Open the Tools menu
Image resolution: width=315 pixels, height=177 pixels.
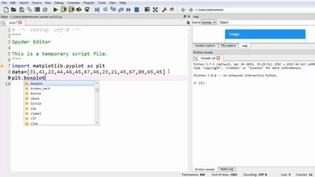[102, 3]
